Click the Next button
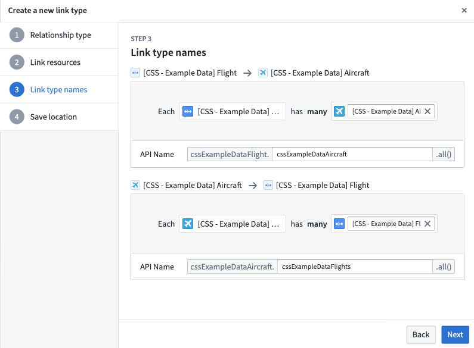 click(x=455, y=334)
